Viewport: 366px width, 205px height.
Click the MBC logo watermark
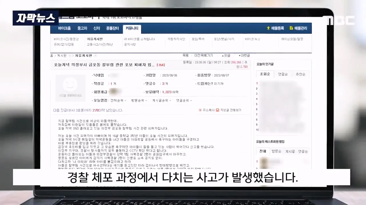tap(339, 20)
